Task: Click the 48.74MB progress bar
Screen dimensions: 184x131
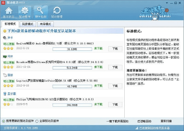Action: (x=72, y=86)
